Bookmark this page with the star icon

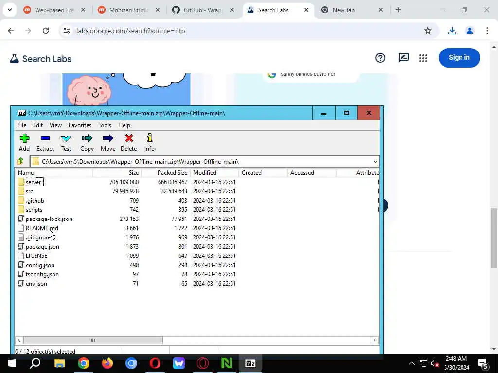[x=428, y=31]
